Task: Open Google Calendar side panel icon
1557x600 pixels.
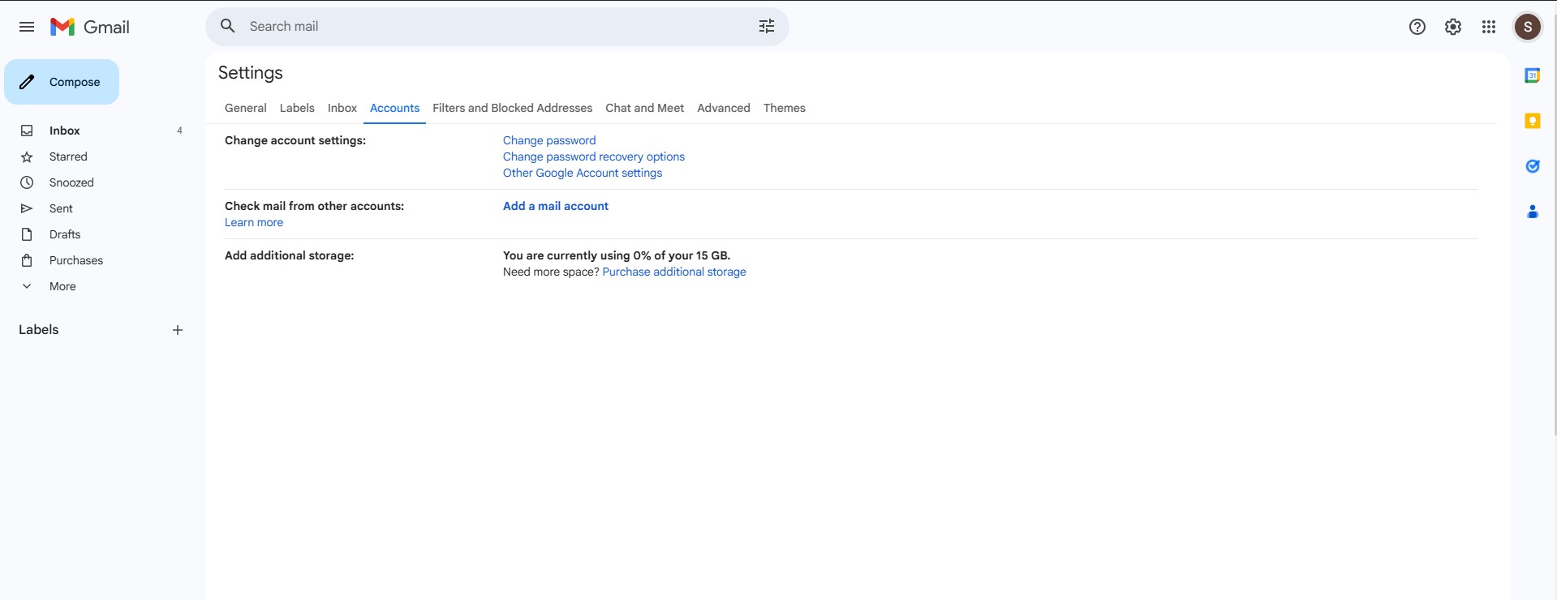Action: pos(1533,75)
